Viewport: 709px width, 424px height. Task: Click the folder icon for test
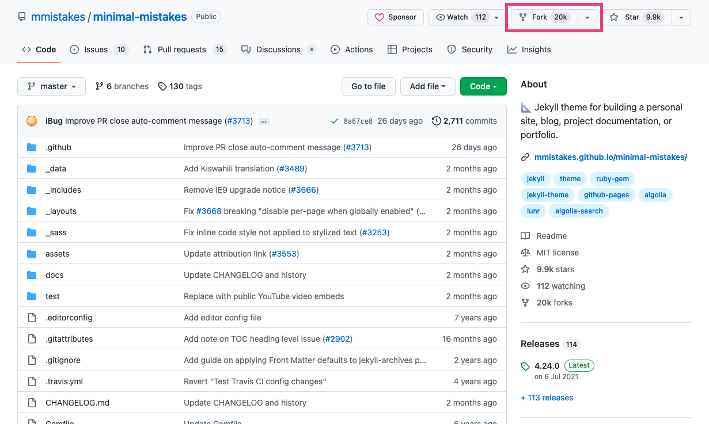click(32, 296)
